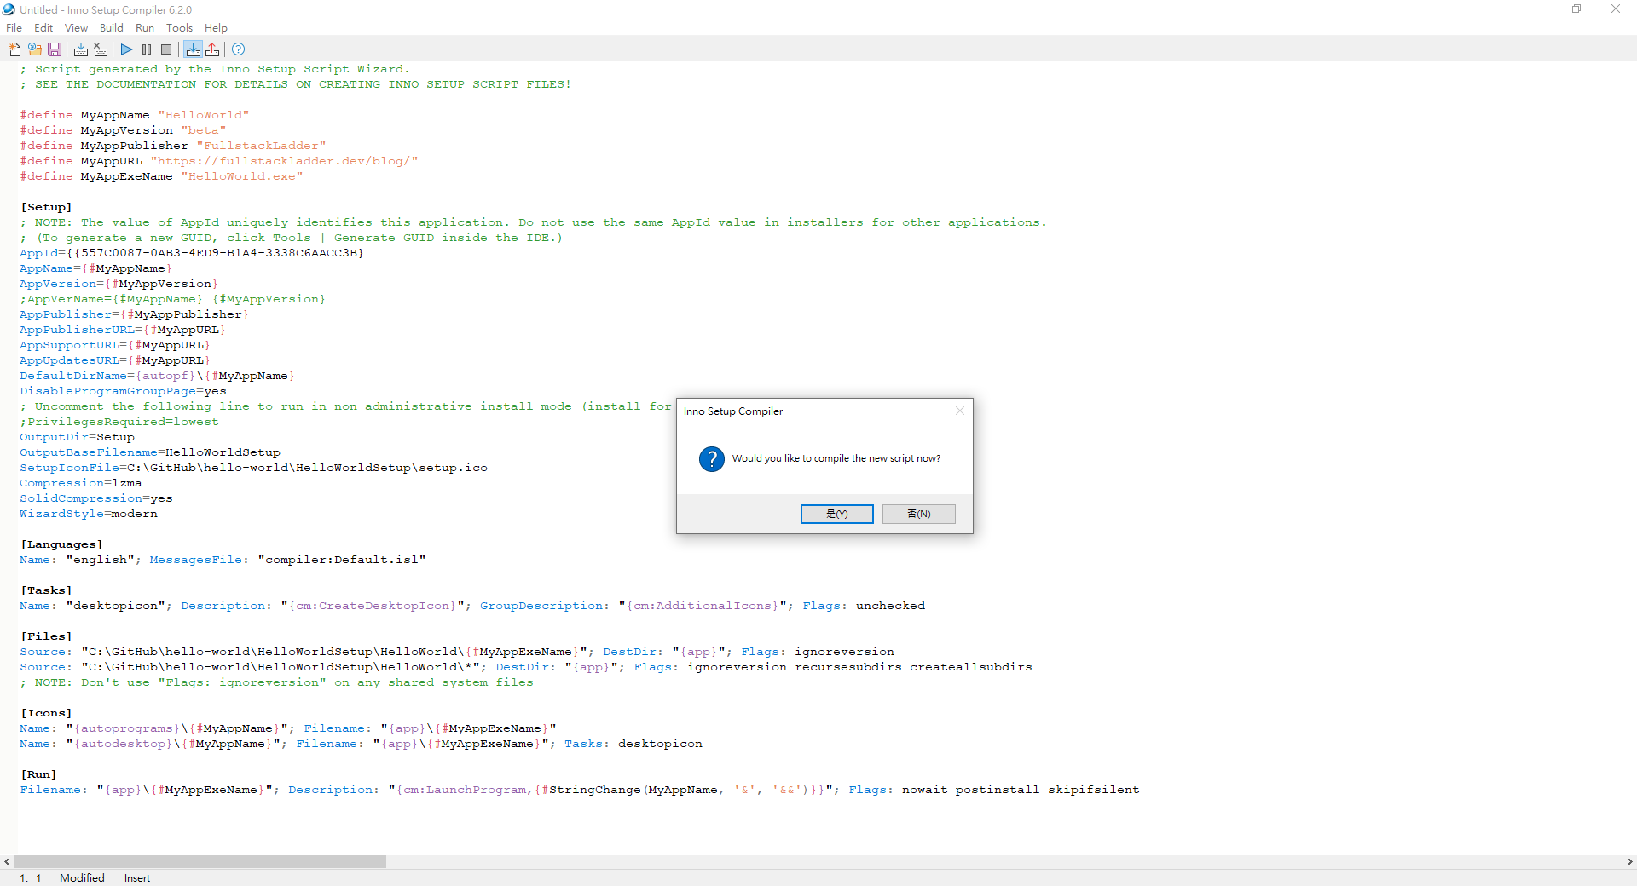This screenshot has width=1637, height=886.
Task: Save the script with floppy disk icon
Action: 55,49
